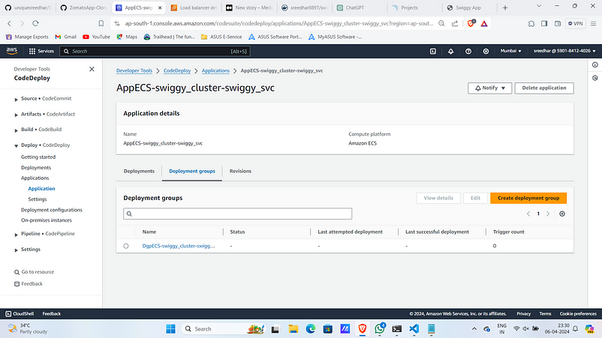This screenshot has width=602, height=338.
Task: Go to previous page of deployment groups
Action: [x=528, y=214]
